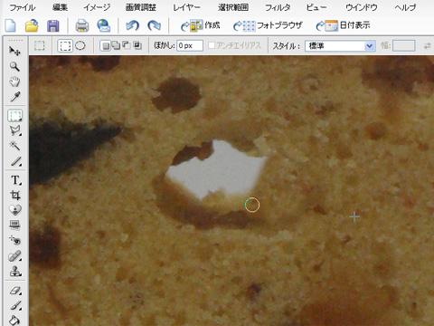
Task: Select the Hand tool
Action: [x=14, y=81]
